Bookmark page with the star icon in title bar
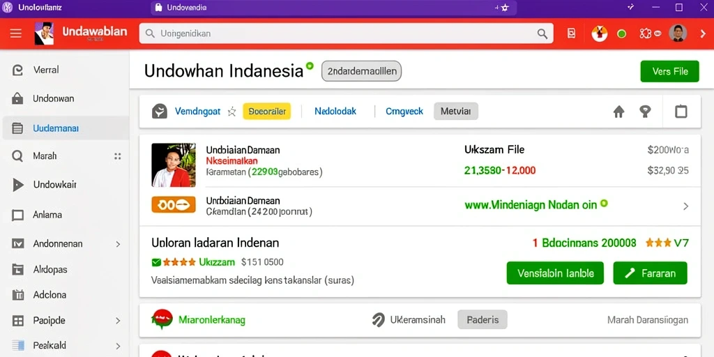Screen dimensions: 714x357 point(505,8)
